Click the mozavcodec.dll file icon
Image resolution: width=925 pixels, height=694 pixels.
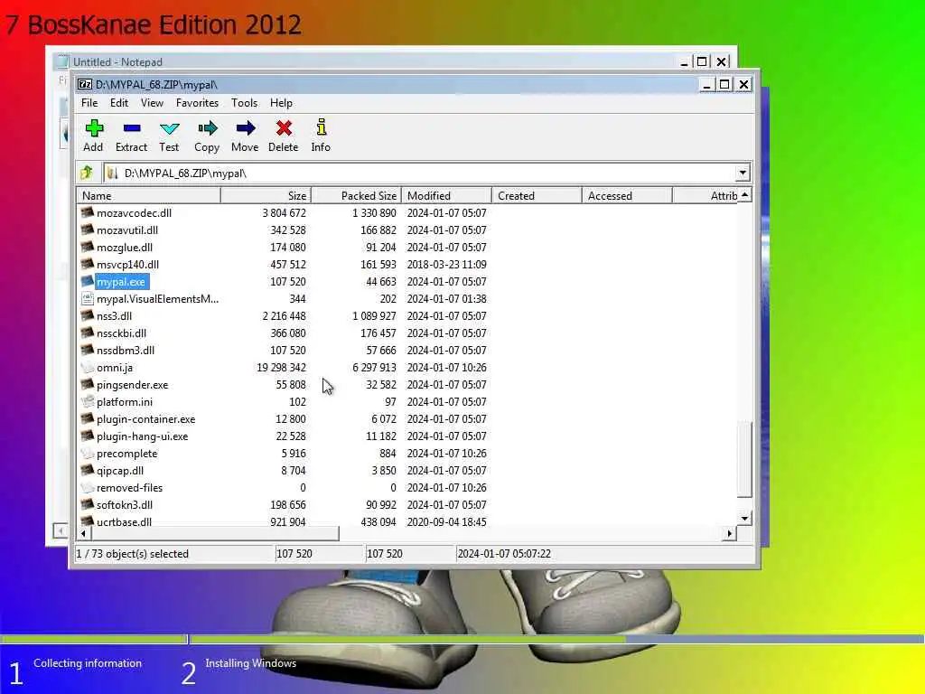tap(88, 212)
